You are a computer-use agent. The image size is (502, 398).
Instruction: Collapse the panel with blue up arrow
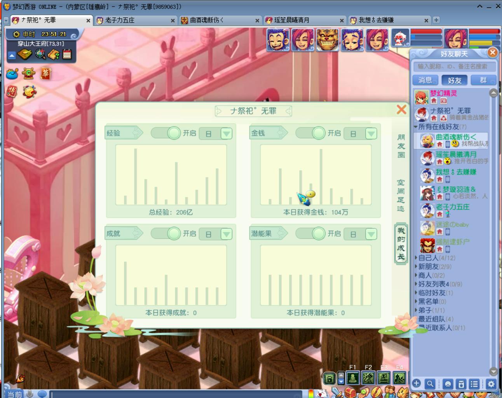point(12,56)
